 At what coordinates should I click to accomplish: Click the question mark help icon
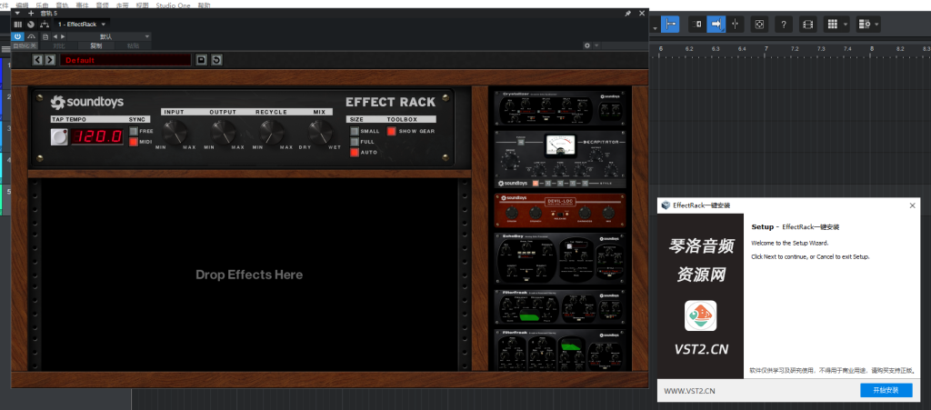783,24
